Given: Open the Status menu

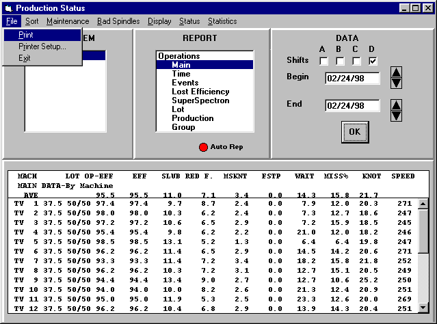Looking at the screenshot, I should (189, 21).
